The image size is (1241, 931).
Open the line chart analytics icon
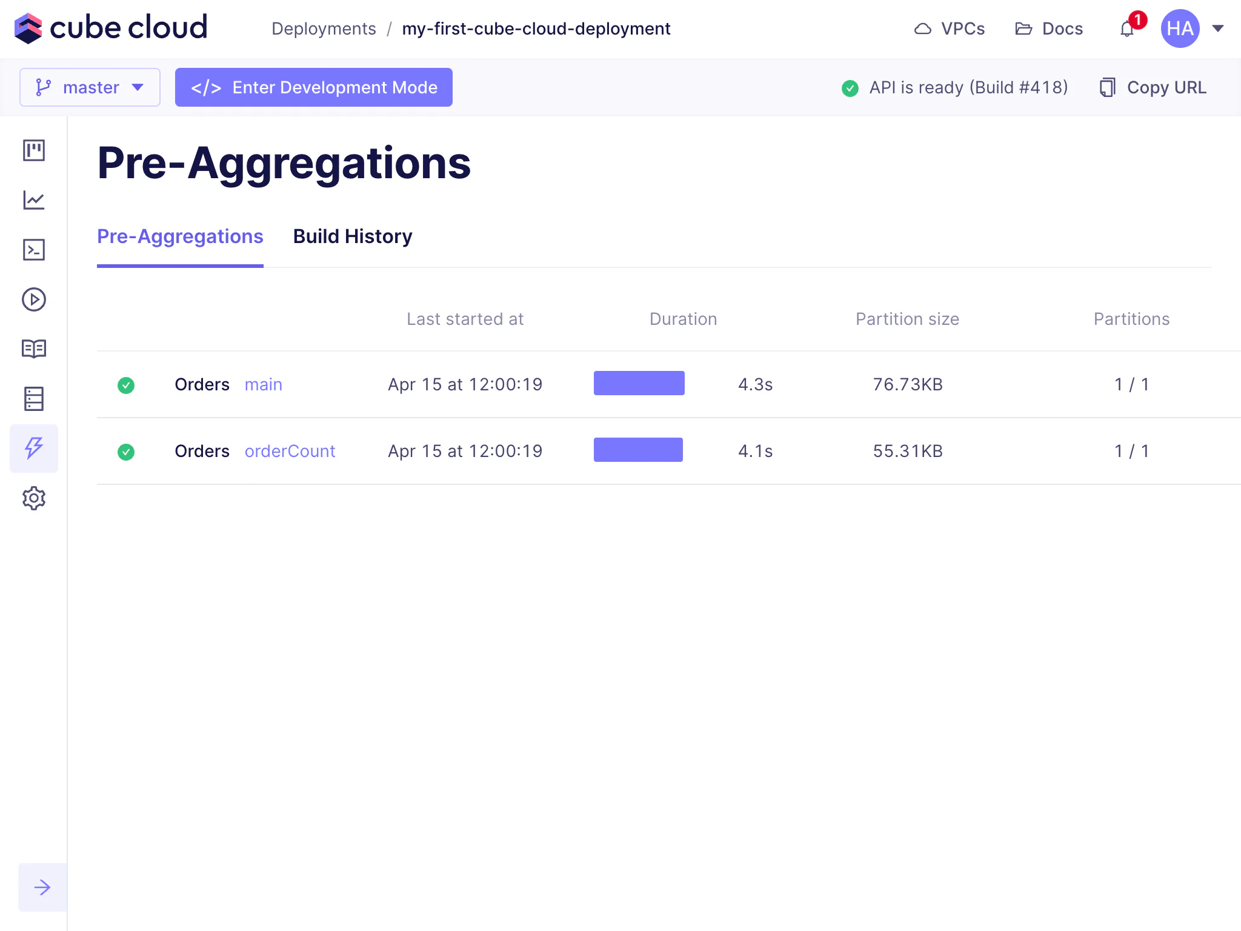[34, 200]
